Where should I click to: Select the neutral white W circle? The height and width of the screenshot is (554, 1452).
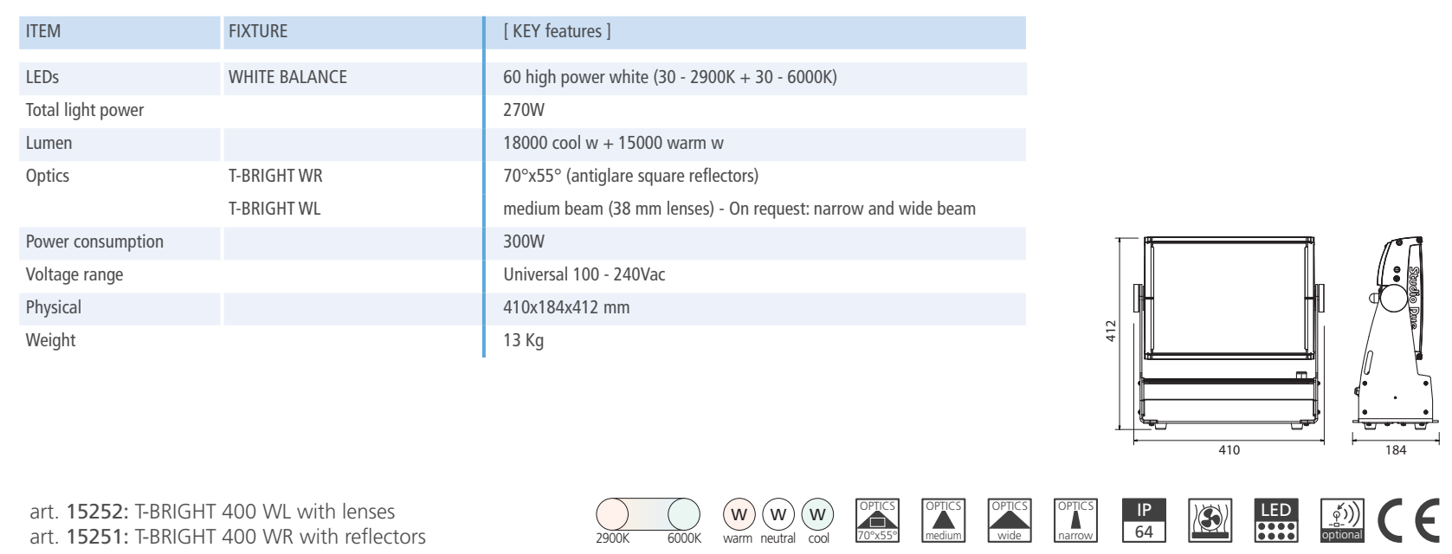(778, 514)
